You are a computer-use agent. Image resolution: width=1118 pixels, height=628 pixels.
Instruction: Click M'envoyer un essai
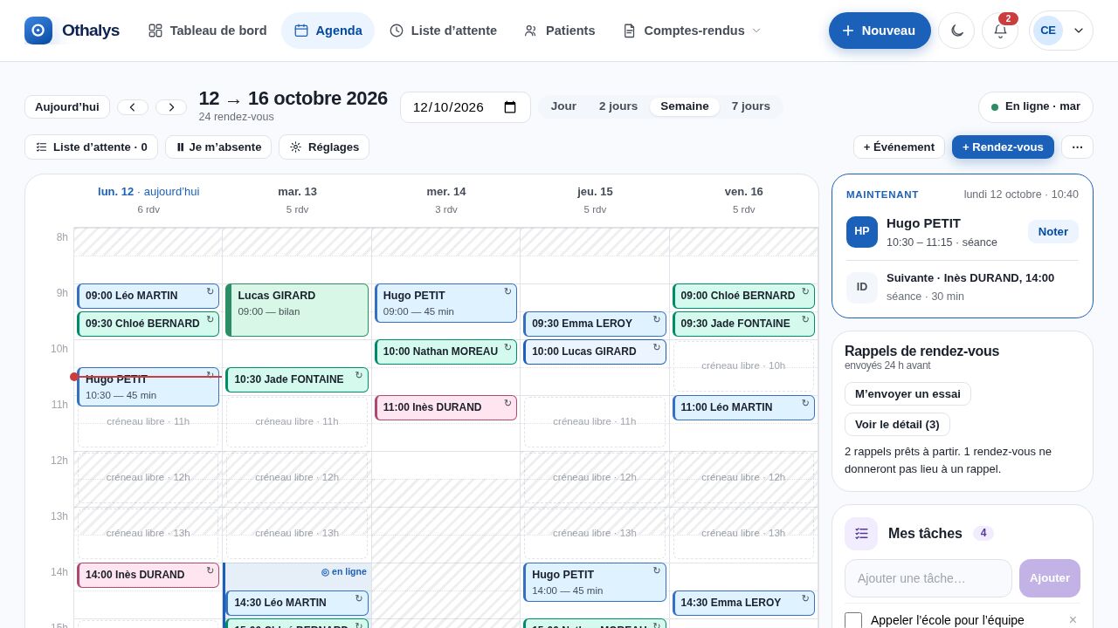(x=908, y=394)
